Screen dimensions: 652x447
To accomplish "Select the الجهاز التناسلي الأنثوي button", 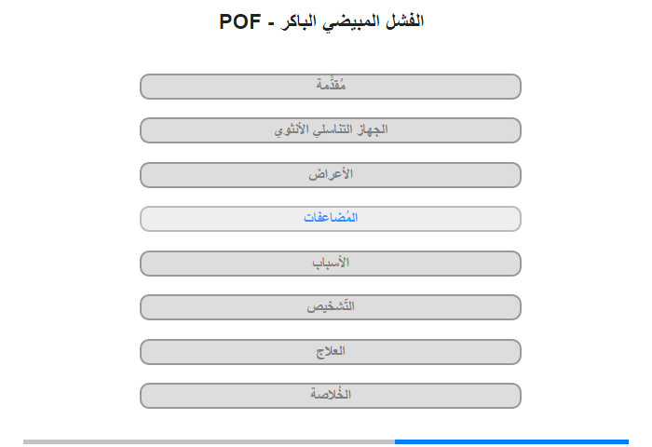I will click(331, 130).
